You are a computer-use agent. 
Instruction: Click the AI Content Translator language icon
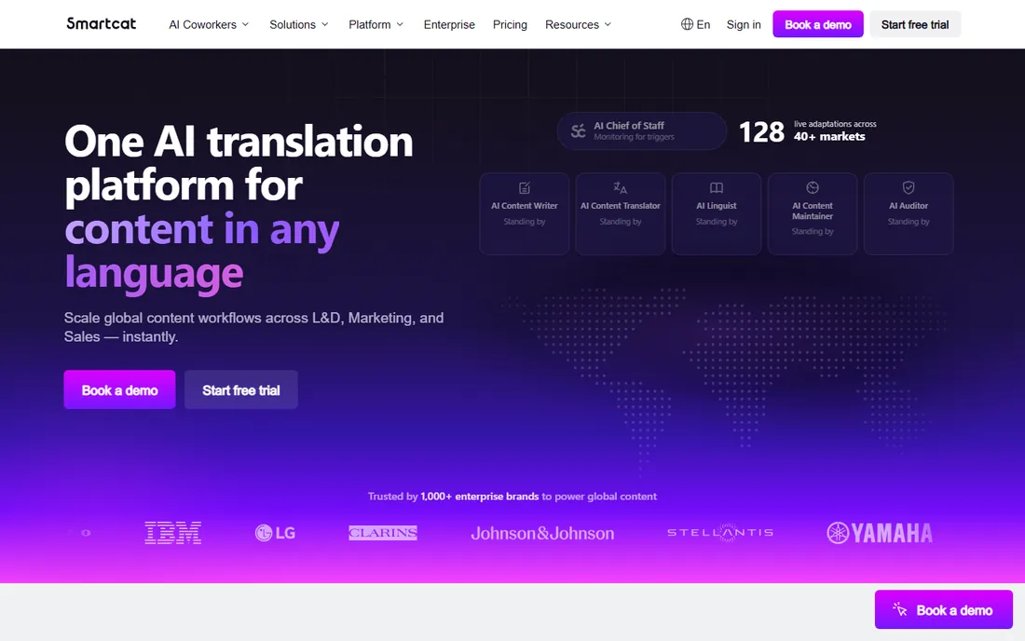coord(621,188)
